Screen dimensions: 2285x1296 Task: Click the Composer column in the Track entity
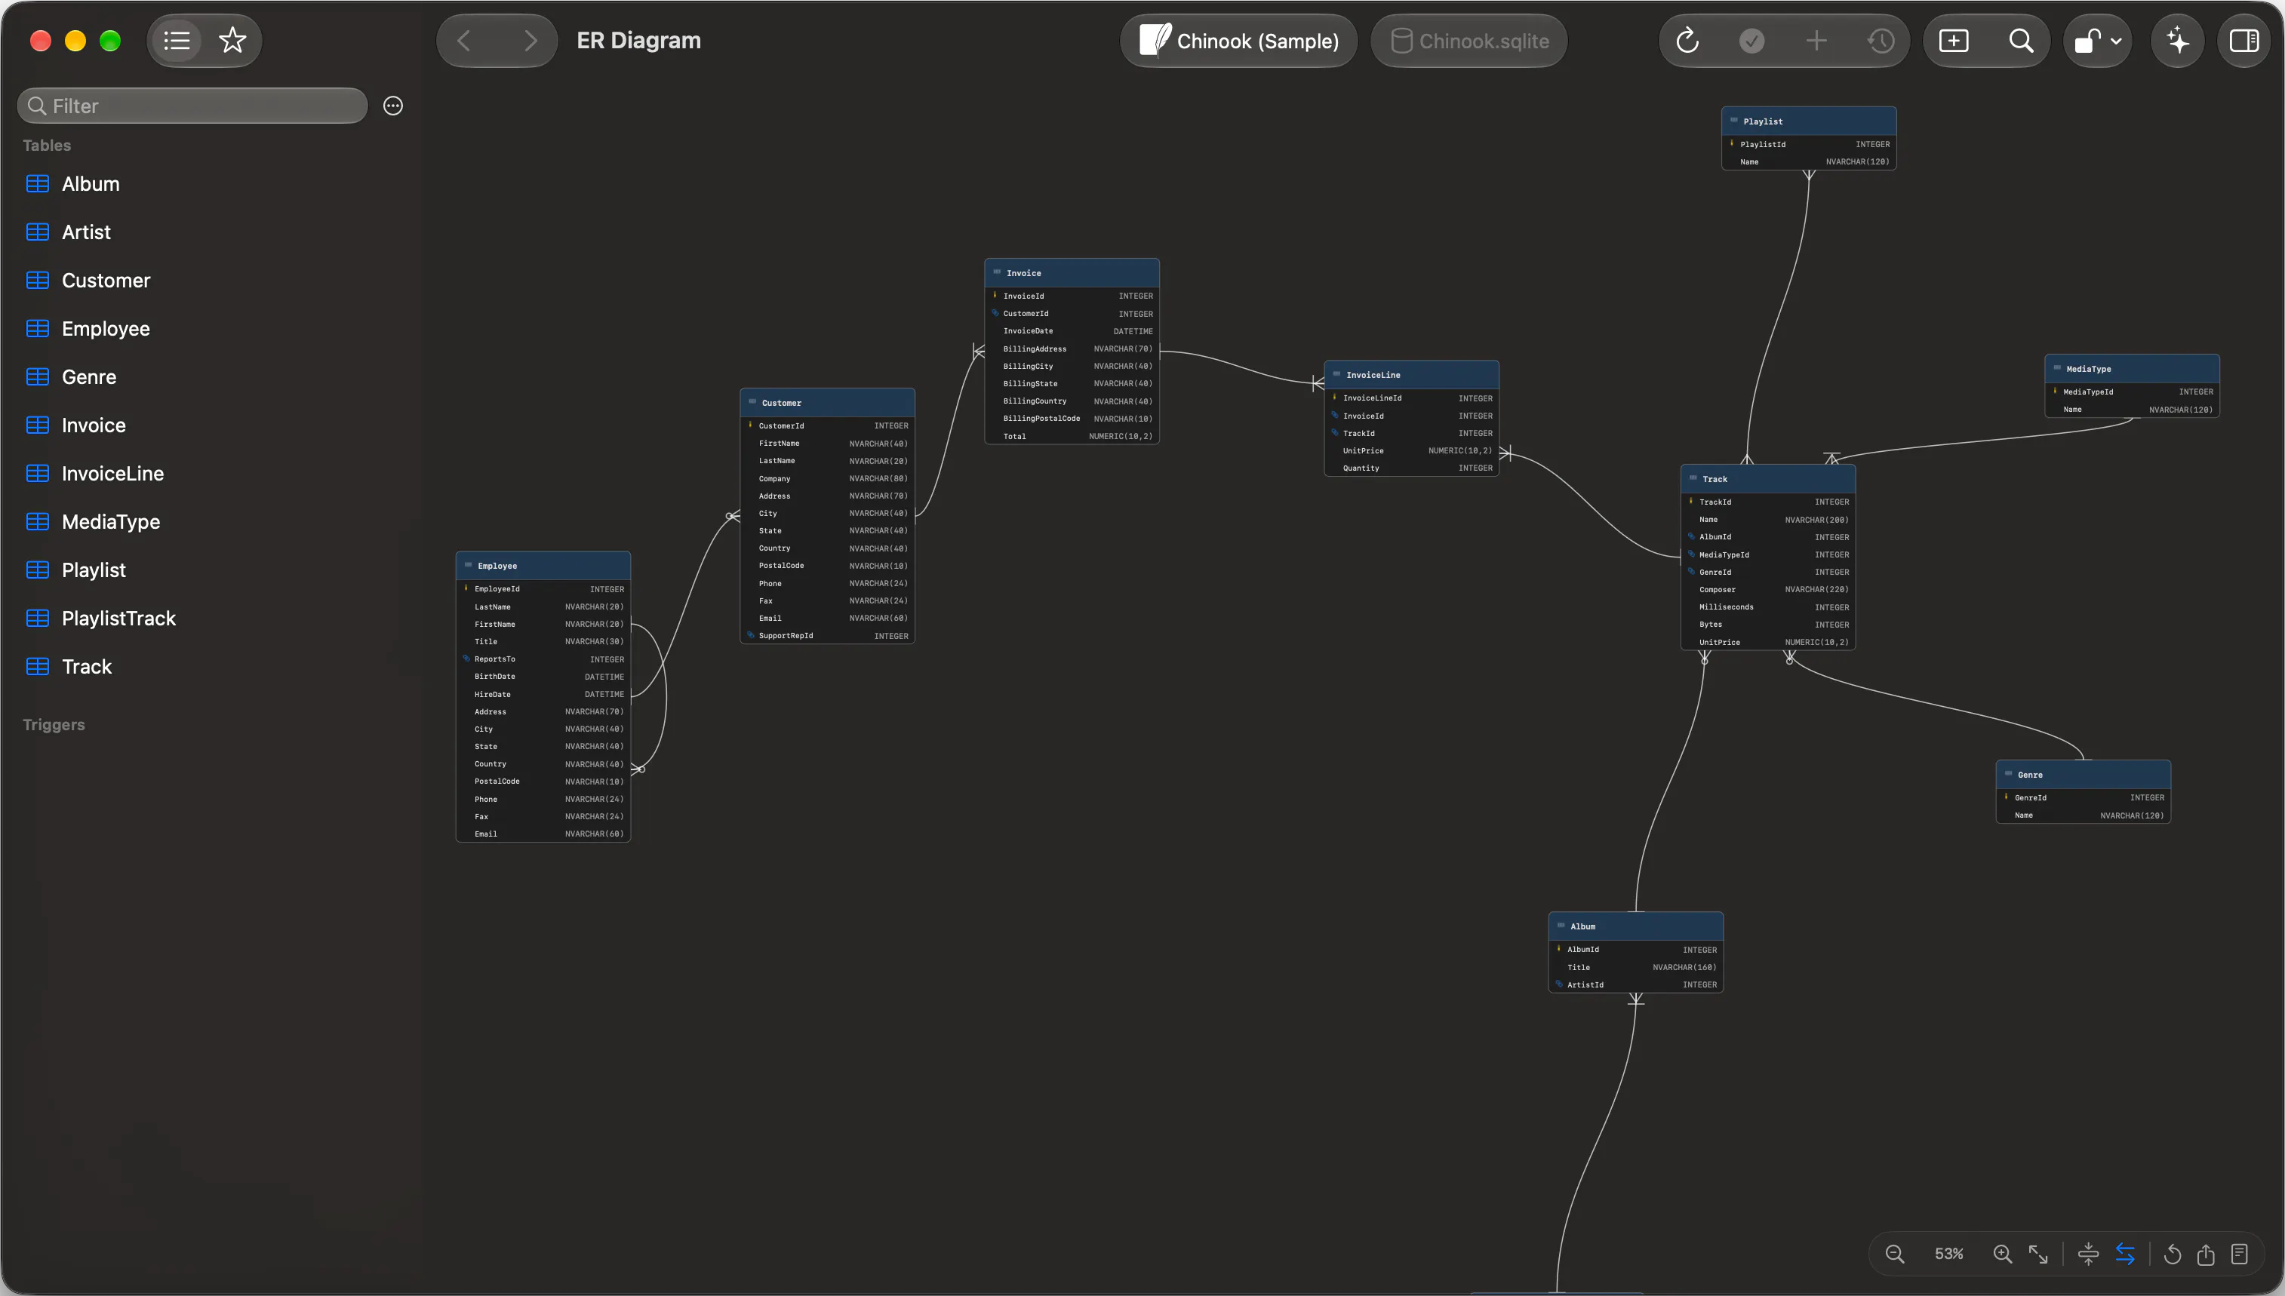click(x=1767, y=589)
